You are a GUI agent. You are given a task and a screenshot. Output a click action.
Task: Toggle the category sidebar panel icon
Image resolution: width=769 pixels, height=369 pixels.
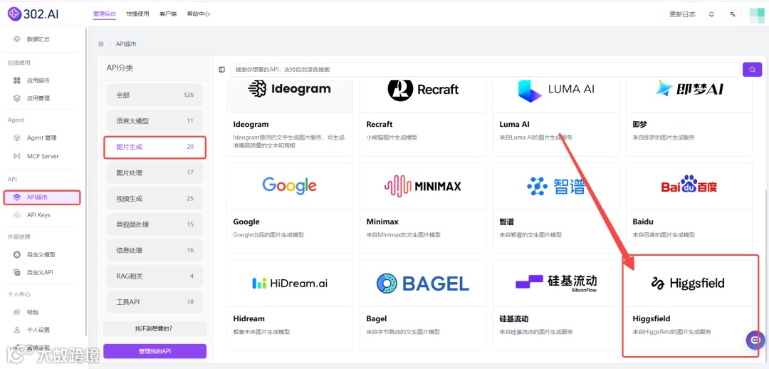point(221,70)
